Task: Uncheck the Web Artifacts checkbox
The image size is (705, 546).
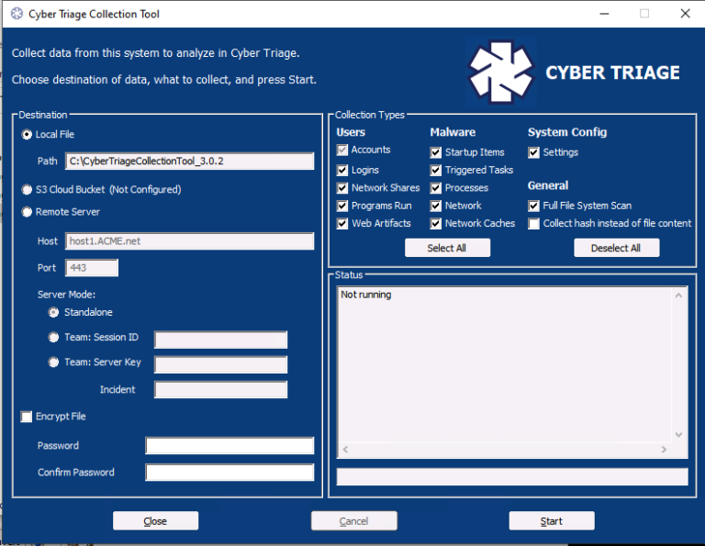Action: point(343,224)
